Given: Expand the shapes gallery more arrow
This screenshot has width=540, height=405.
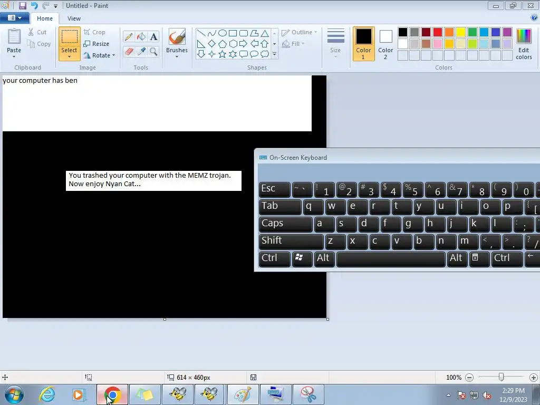Looking at the screenshot, I should click(x=274, y=54).
